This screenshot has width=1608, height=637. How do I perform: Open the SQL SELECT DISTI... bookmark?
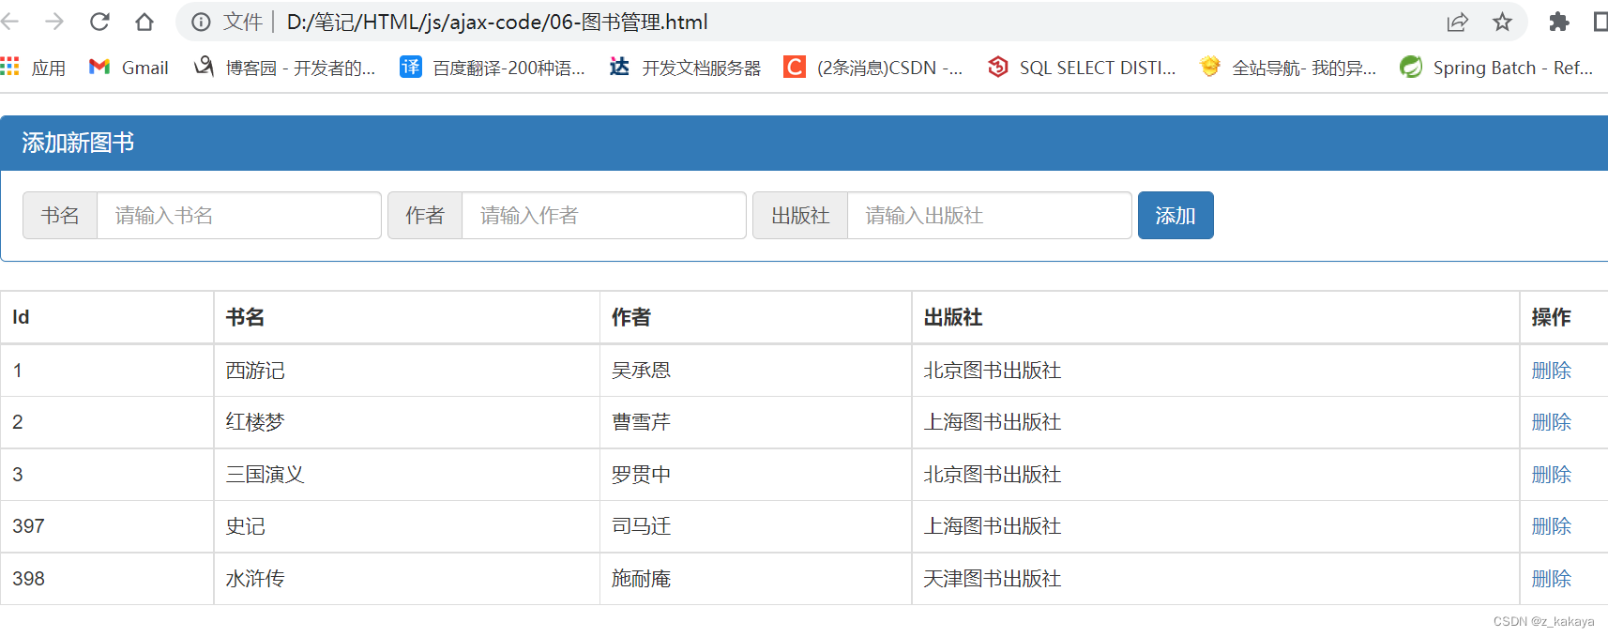pyautogui.click(x=1082, y=68)
